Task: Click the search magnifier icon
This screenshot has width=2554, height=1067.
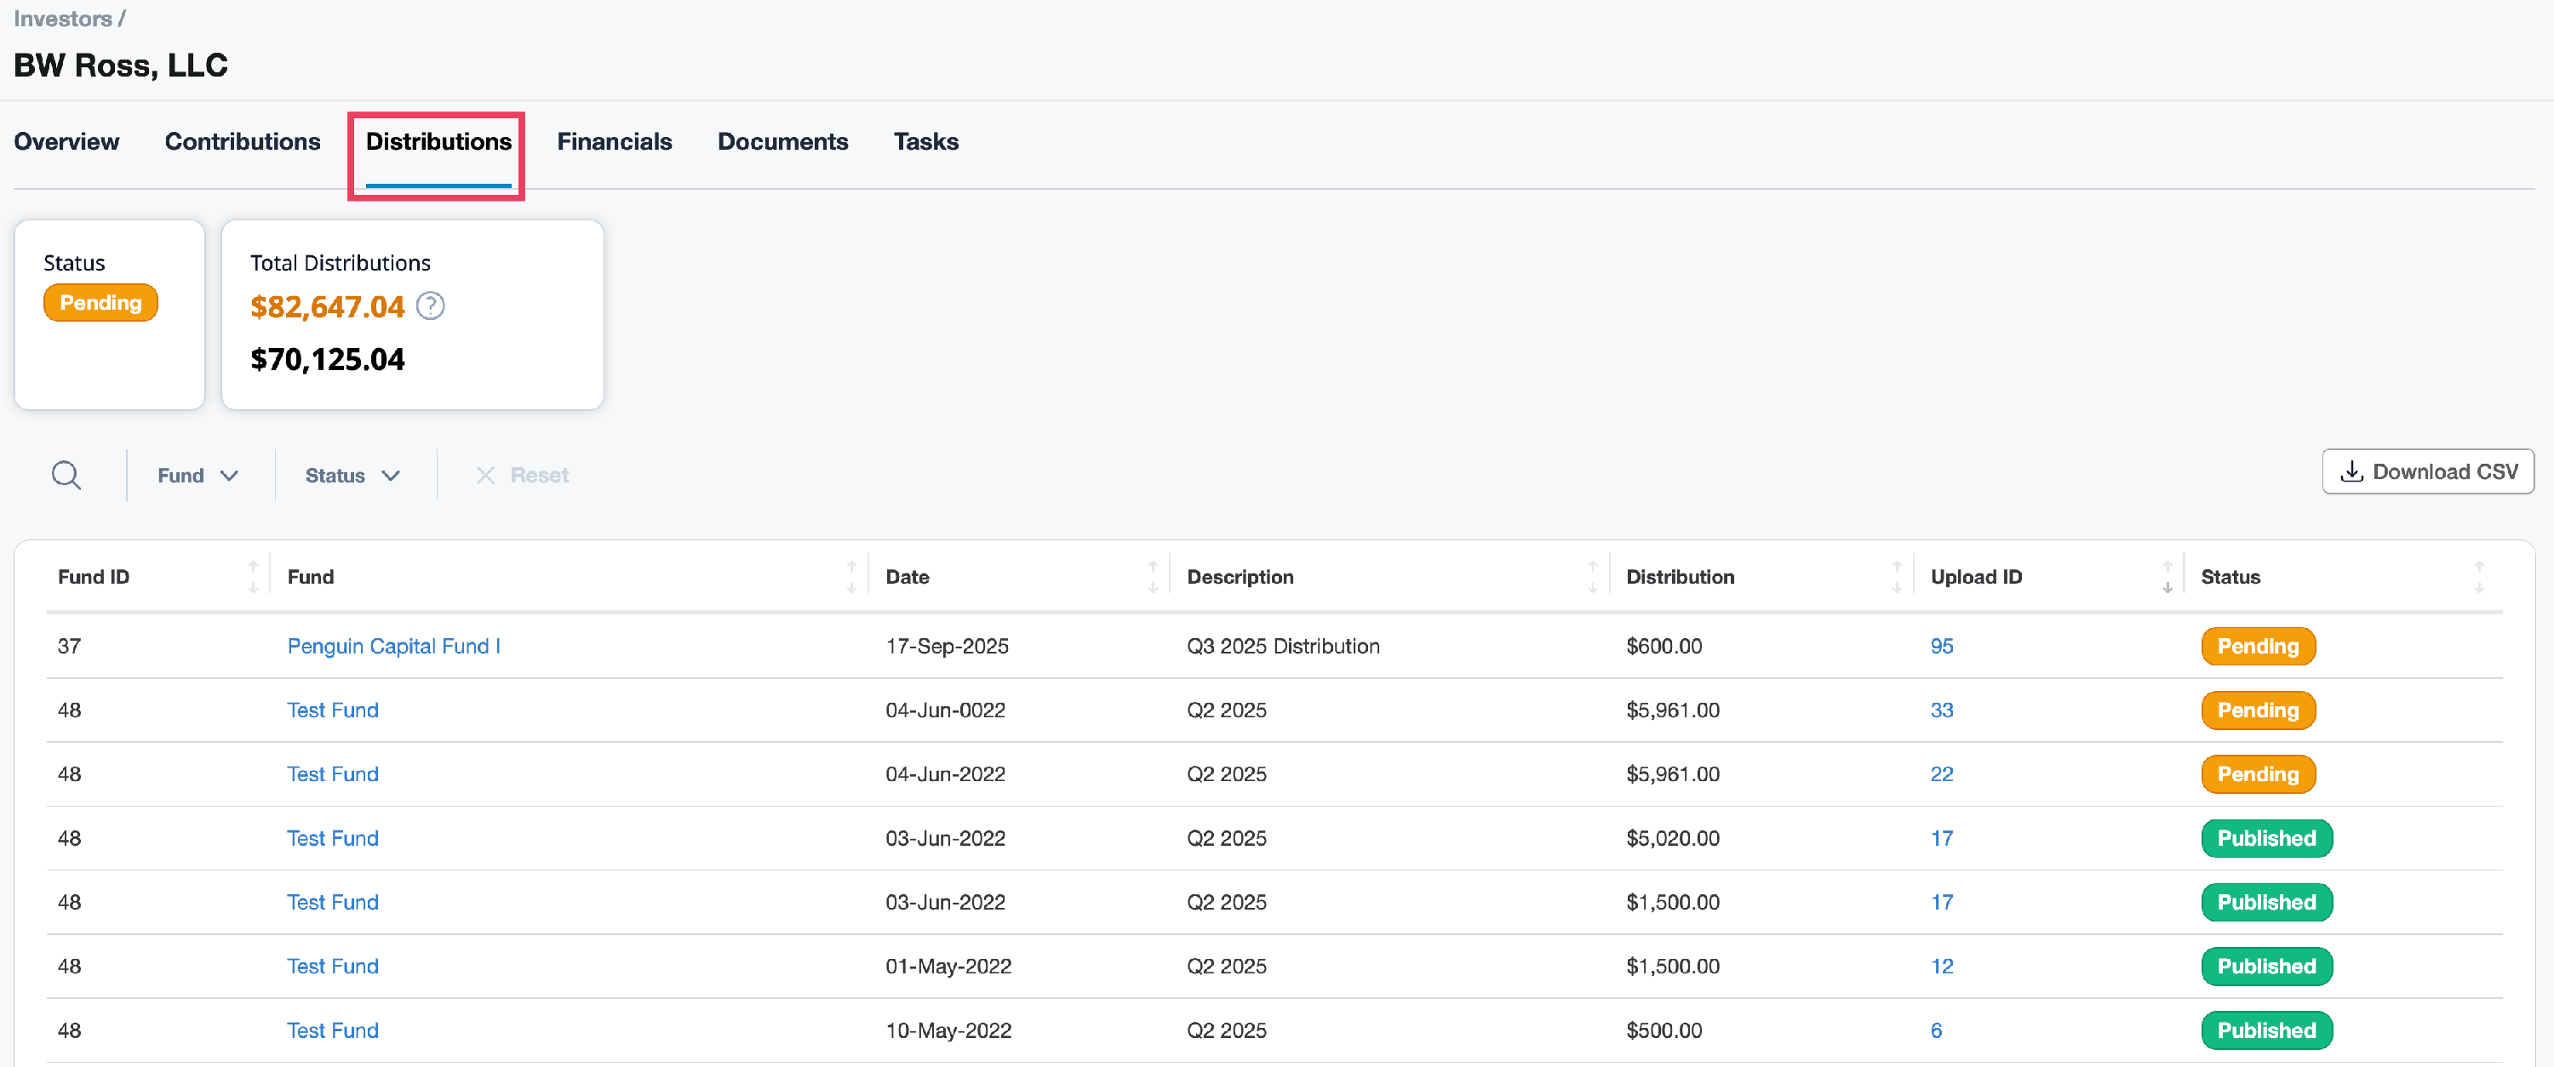Action: (66, 476)
